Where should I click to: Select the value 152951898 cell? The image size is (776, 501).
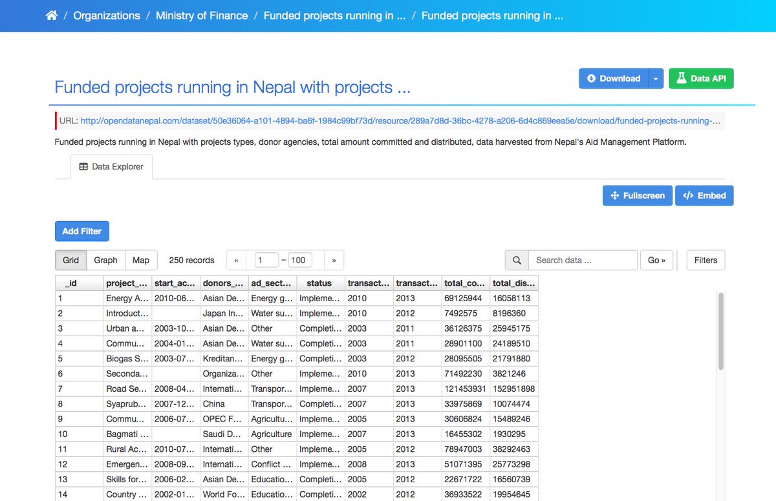point(514,389)
